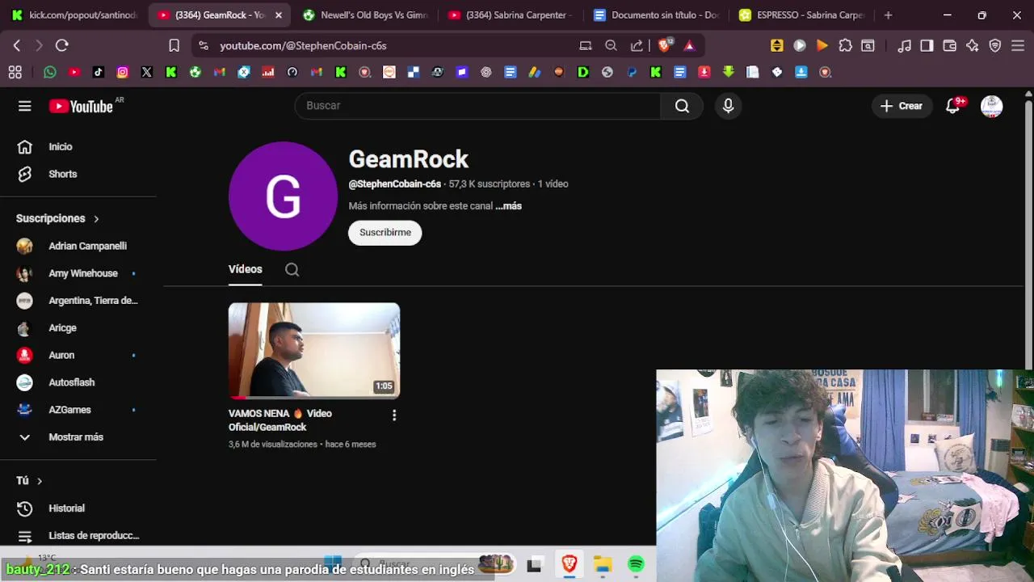Open Spotify from the taskbar
1034x582 pixels.
pyautogui.click(x=636, y=564)
